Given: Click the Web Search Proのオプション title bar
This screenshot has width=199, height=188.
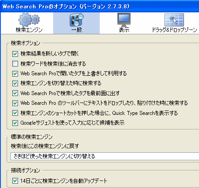Looking at the screenshot, I should [x=100, y=7].
